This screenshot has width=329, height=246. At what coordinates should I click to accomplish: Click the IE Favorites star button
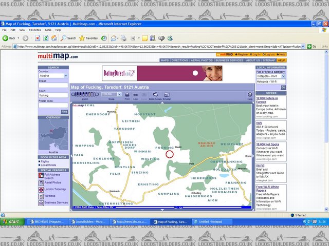[88, 38]
